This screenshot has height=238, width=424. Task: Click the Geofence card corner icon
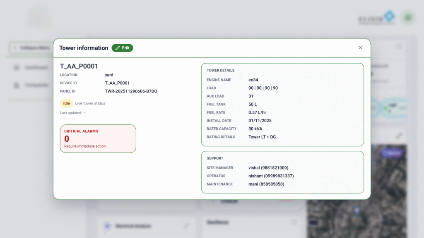pos(294,222)
